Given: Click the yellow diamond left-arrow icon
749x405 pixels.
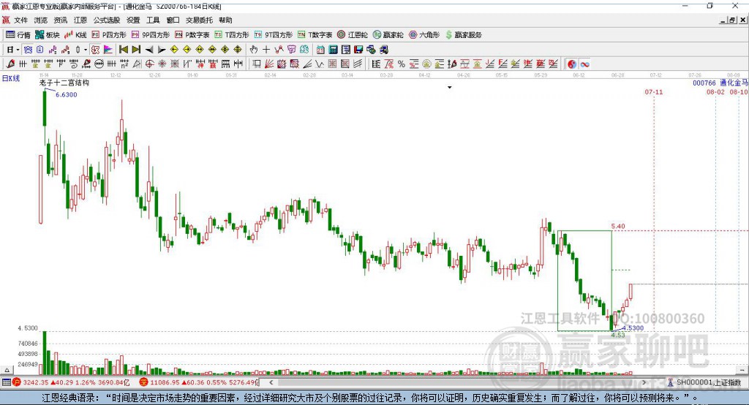Looking at the screenshot, I should [174, 50].
